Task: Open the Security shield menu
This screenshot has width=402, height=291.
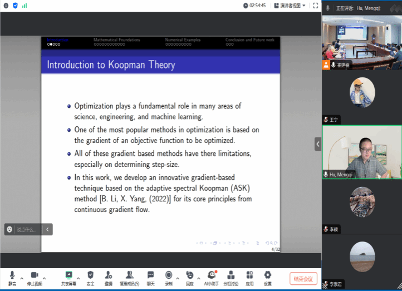Action: (x=90, y=275)
